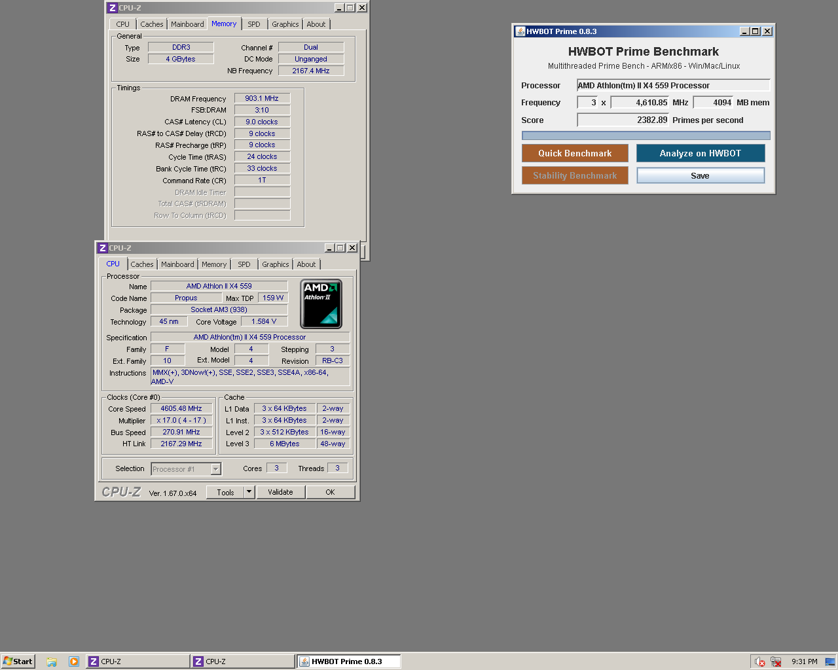The height and width of the screenshot is (670, 838).
Task: Click the Tools button in CPU-Z
Action: (226, 492)
